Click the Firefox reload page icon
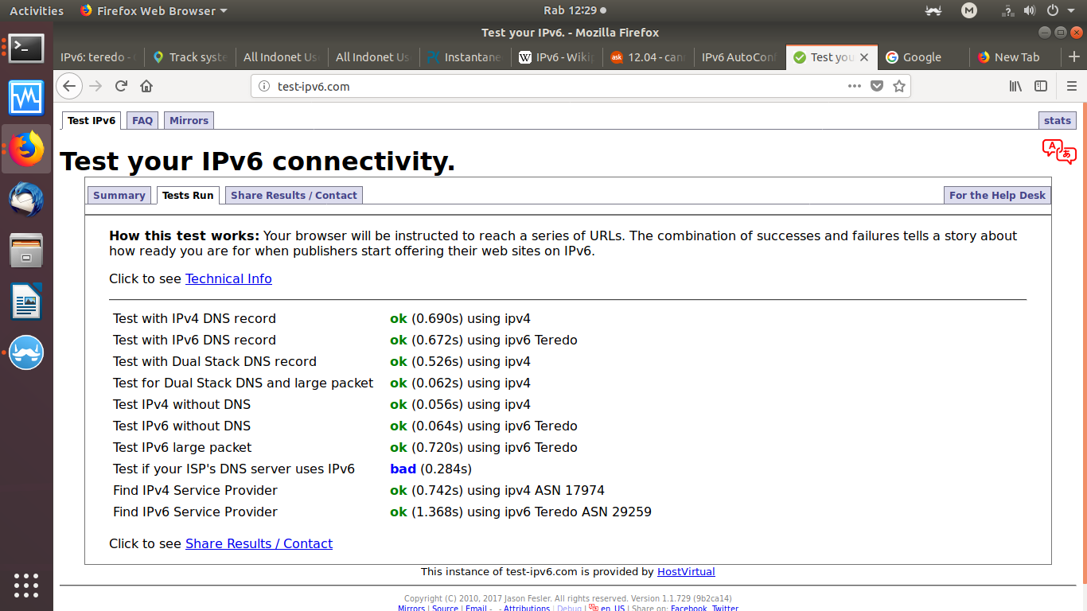The image size is (1087, 611). coord(121,86)
